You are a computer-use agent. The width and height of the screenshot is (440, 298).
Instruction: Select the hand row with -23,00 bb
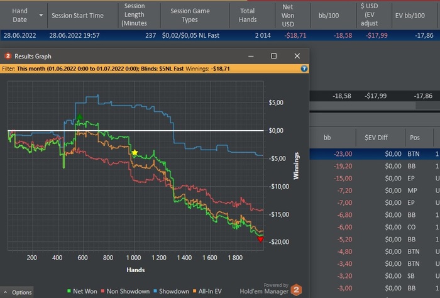pos(375,154)
